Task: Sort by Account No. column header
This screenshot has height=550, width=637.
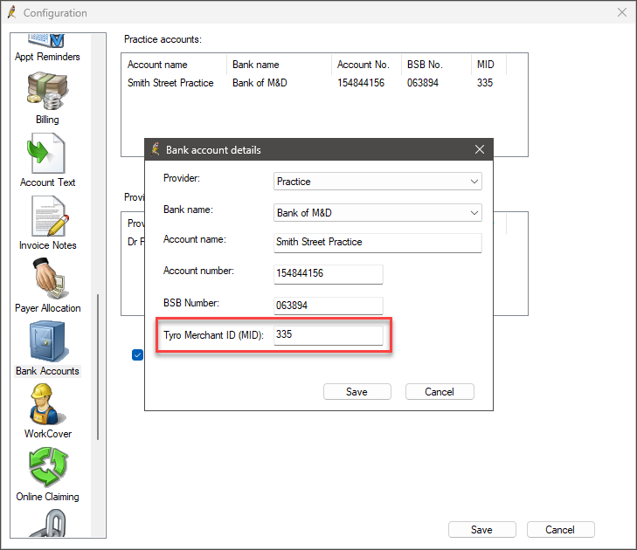Action: coord(366,65)
